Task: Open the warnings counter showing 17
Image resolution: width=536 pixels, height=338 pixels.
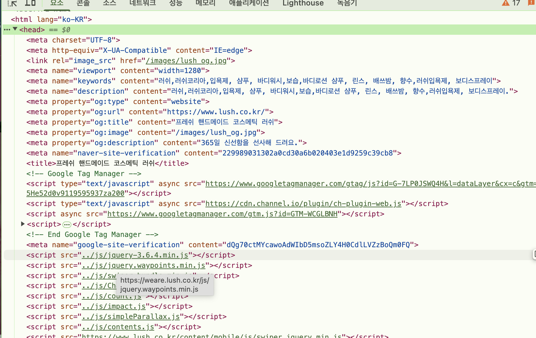Action: (511, 3)
